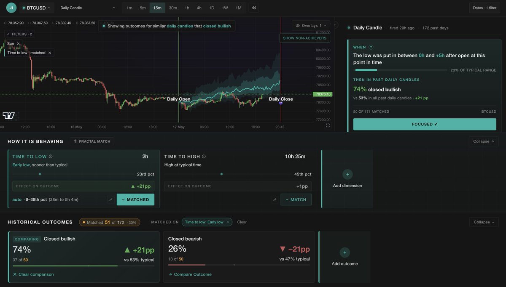
Task: Select the 1W timeframe
Action: 225,8
